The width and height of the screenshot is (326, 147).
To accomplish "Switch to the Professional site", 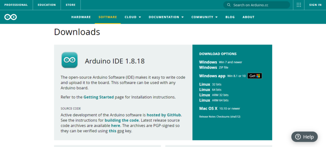I will coord(16,5).
